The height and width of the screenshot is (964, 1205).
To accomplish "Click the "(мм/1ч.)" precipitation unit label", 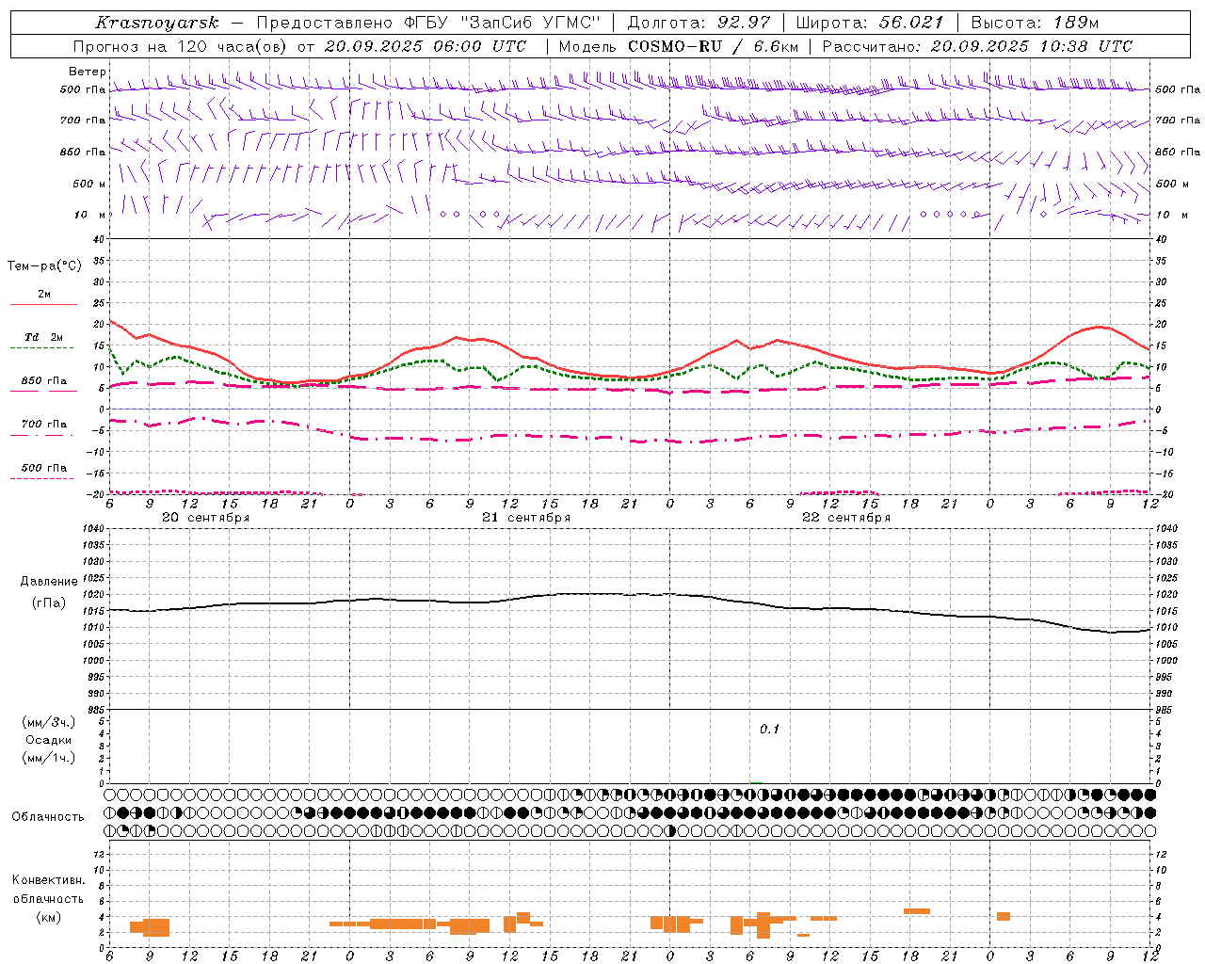I will pos(48,758).
